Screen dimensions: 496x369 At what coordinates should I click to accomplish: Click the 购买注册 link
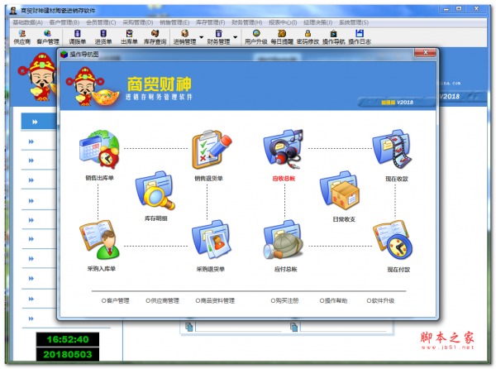(284, 300)
